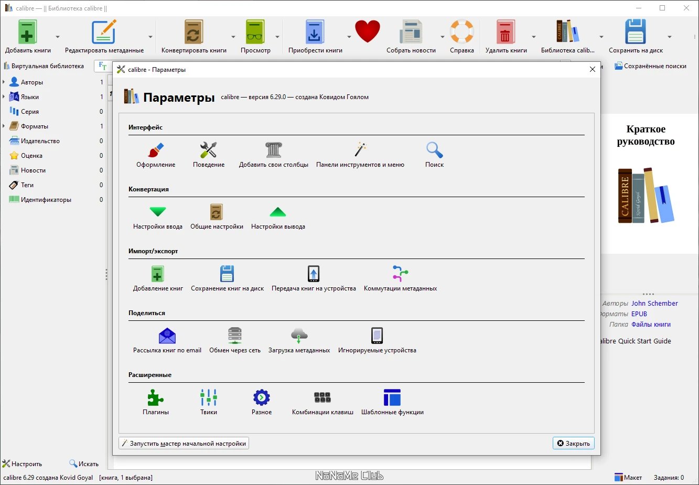Open Обмен через сеть settings
Screen dimensions: 699x485
pos(235,341)
